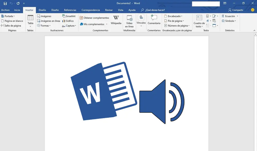This screenshot has width=257, height=151.
Task: Click the Save icon in the title bar
Action: click(5, 3)
